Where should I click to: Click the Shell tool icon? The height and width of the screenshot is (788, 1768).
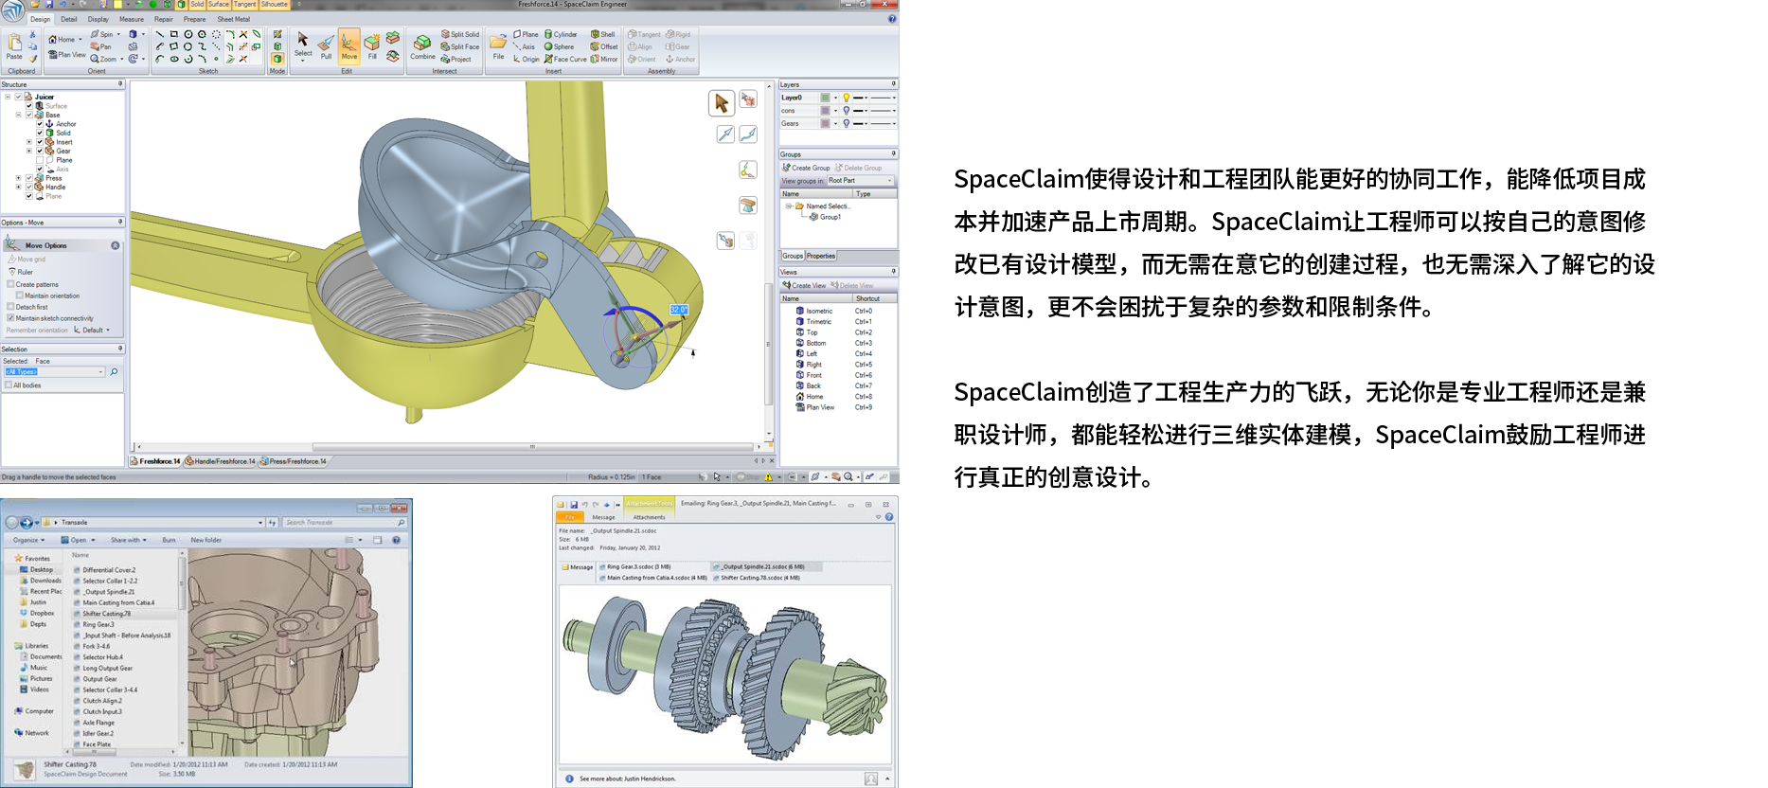pyautogui.click(x=602, y=34)
